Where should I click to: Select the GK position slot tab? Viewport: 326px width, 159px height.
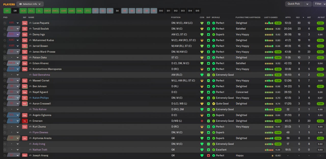coord(7,11)
